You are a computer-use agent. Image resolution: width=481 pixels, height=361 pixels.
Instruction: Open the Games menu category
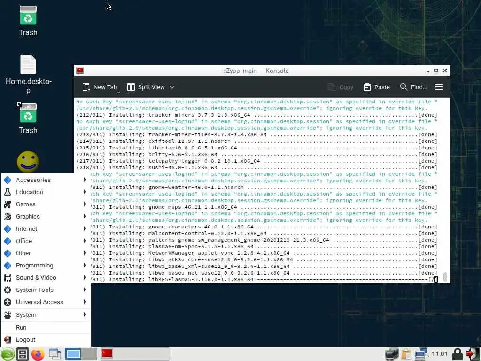46,204
